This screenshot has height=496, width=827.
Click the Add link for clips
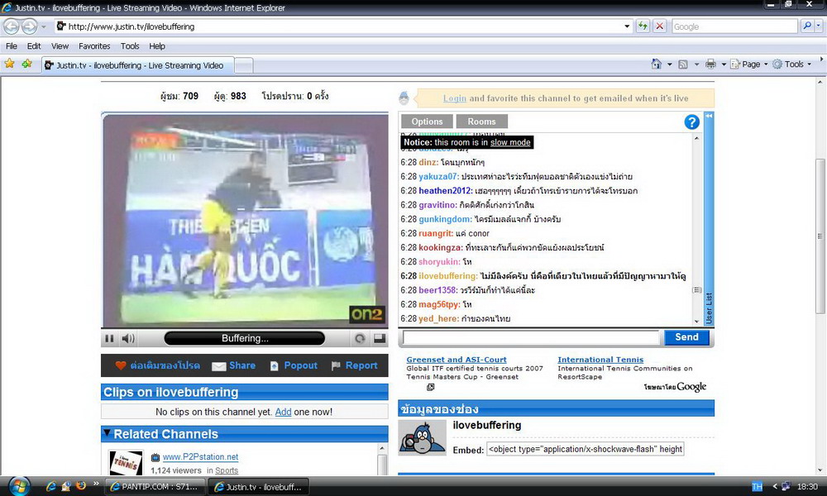click(x=283, y=412)
